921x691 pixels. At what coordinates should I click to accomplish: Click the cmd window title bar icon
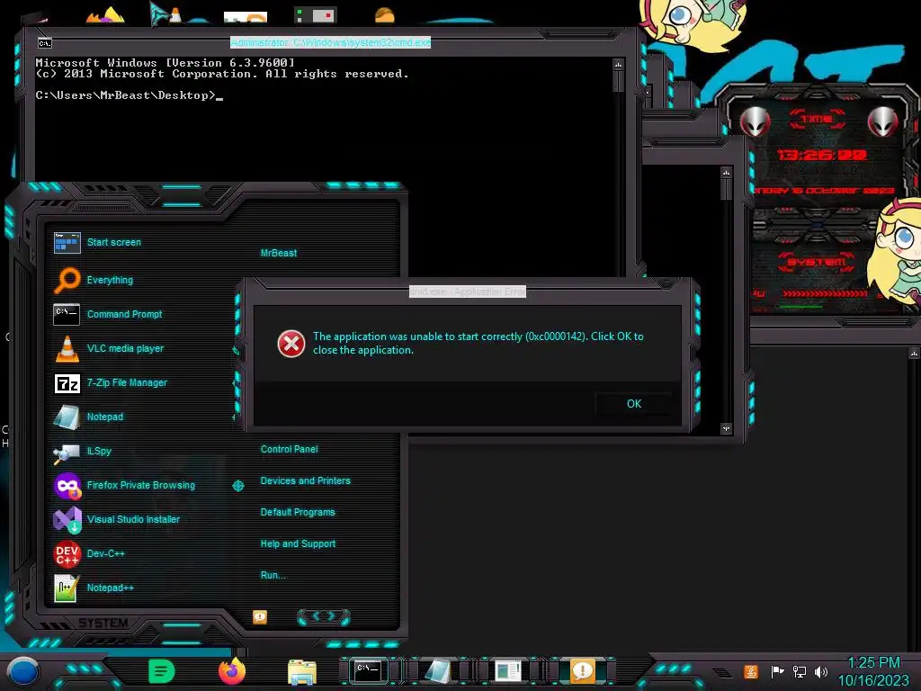click(x=45, y=43)
